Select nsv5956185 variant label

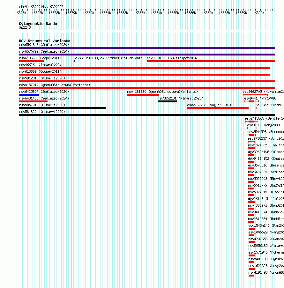coord(266,246)
